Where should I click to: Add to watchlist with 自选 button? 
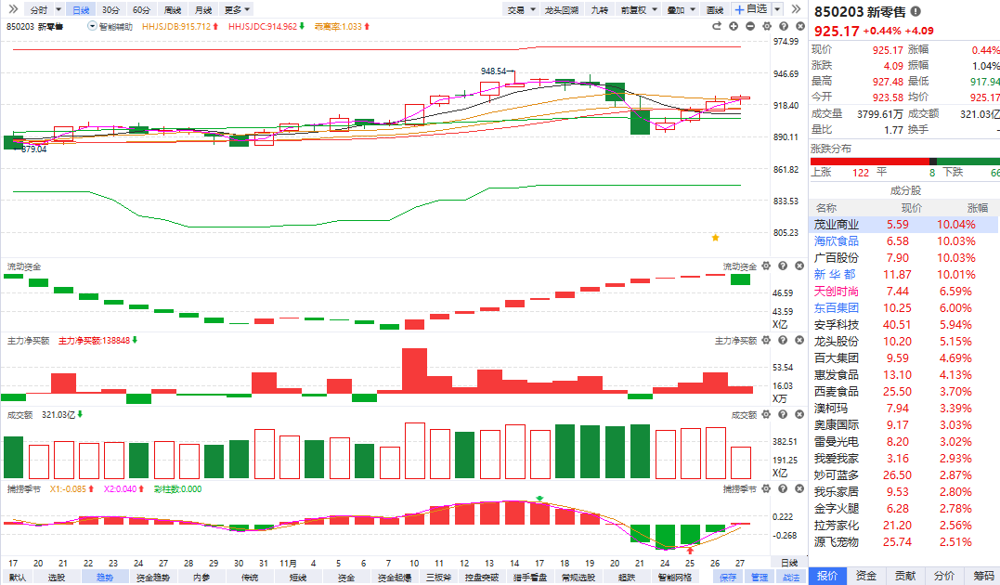point(750,9)
